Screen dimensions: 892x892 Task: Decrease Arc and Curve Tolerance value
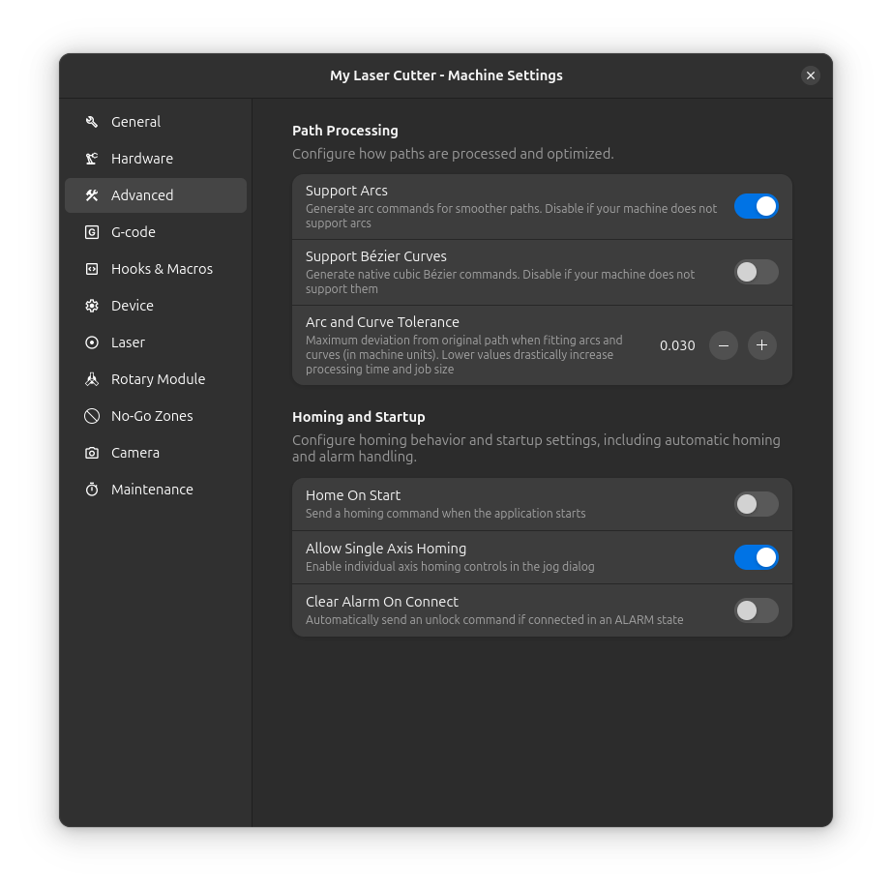[x=724, y=345]
